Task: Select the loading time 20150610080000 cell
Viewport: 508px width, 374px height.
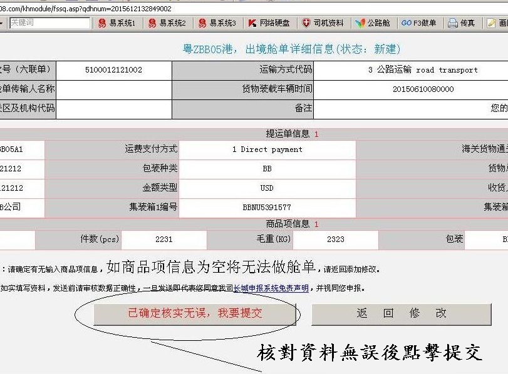Action: [422, 89]
